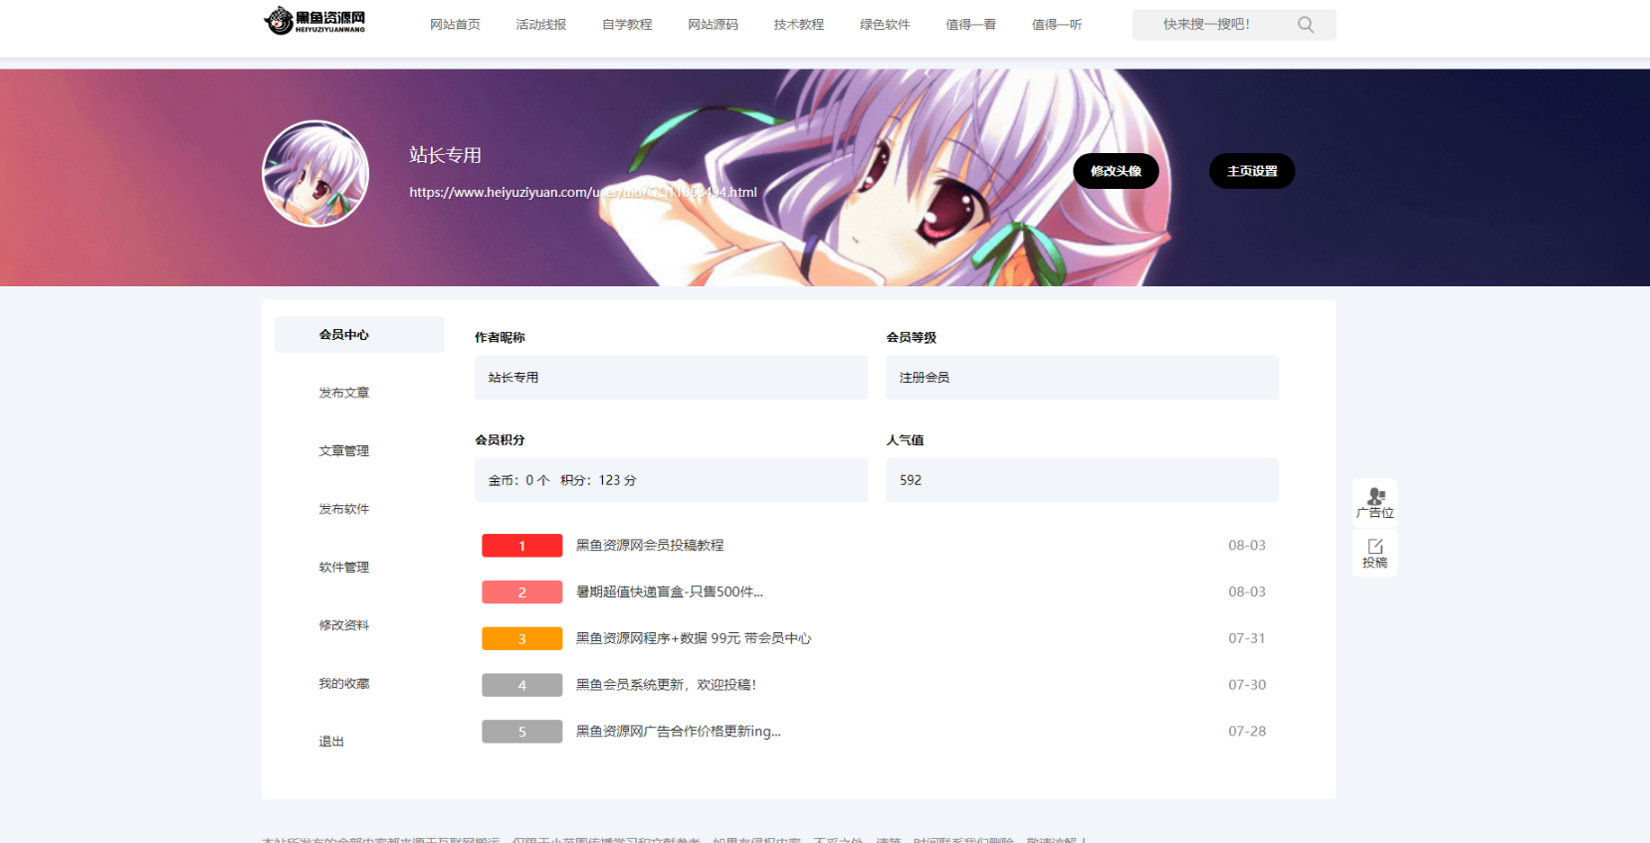Open 网站首页 in the top navigation
The width and height of the screenshot is (1650, 843).
[455, 25]
